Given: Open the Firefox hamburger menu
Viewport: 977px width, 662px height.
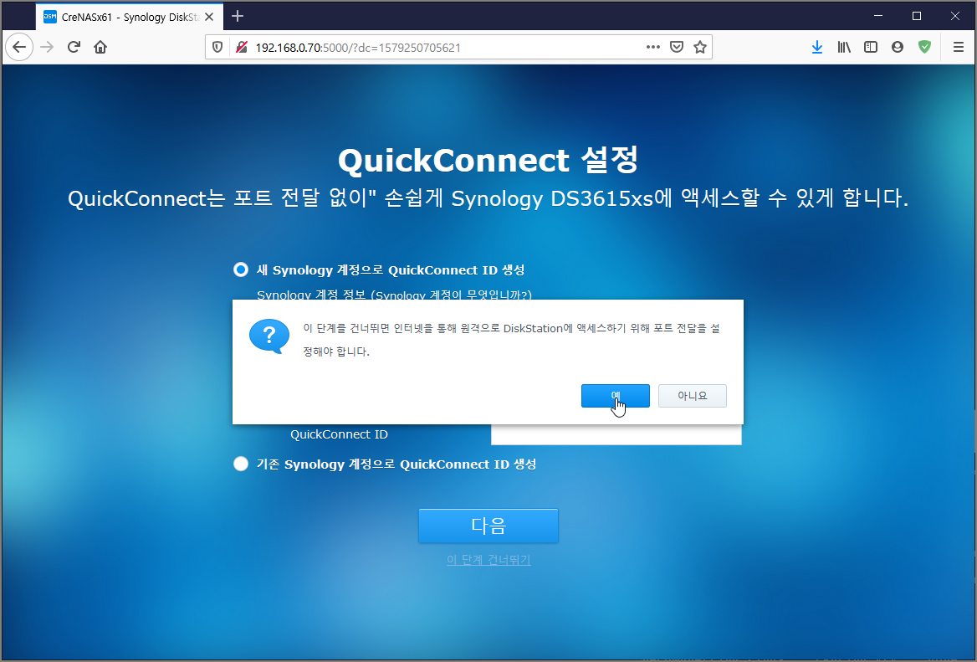Looking at the screenshot, I should pyautogui.click(x=959, y=48).
